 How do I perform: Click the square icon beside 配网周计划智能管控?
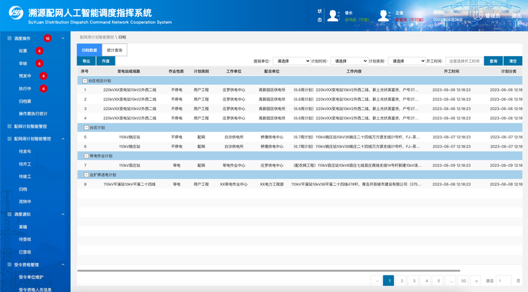(x=9, y=138)
